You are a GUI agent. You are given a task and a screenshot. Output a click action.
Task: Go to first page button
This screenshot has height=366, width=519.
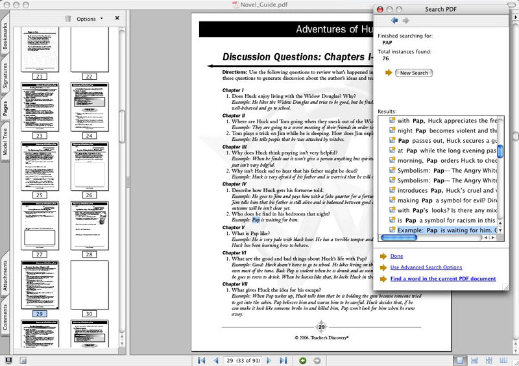point(201,360)
